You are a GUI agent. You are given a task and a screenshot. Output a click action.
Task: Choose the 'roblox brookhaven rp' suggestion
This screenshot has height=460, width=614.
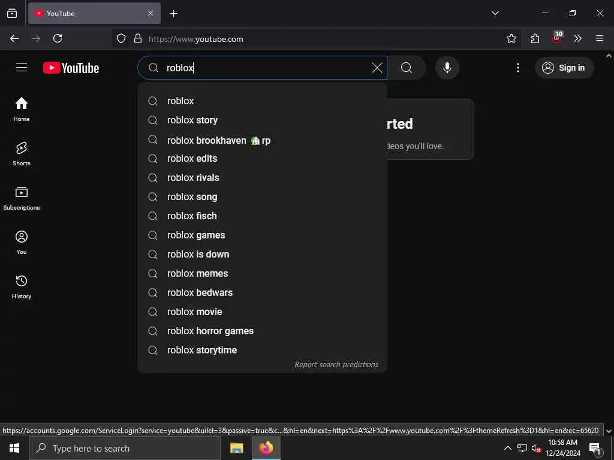point(263,140)
